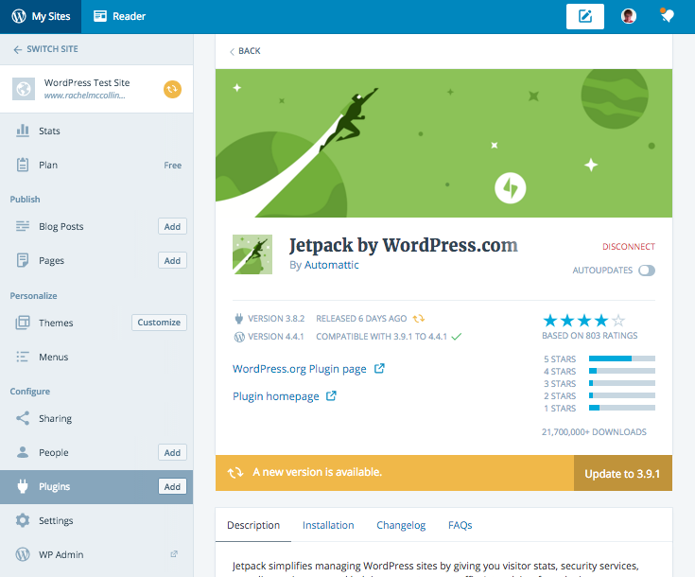Click the four-star rating display
This screenshot has height=577, width=695.
pos(584,321)
